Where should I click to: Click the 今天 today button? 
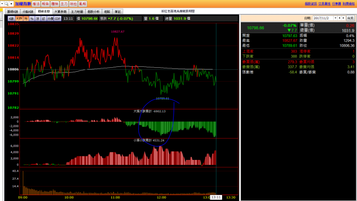click(x=351, y=18)
